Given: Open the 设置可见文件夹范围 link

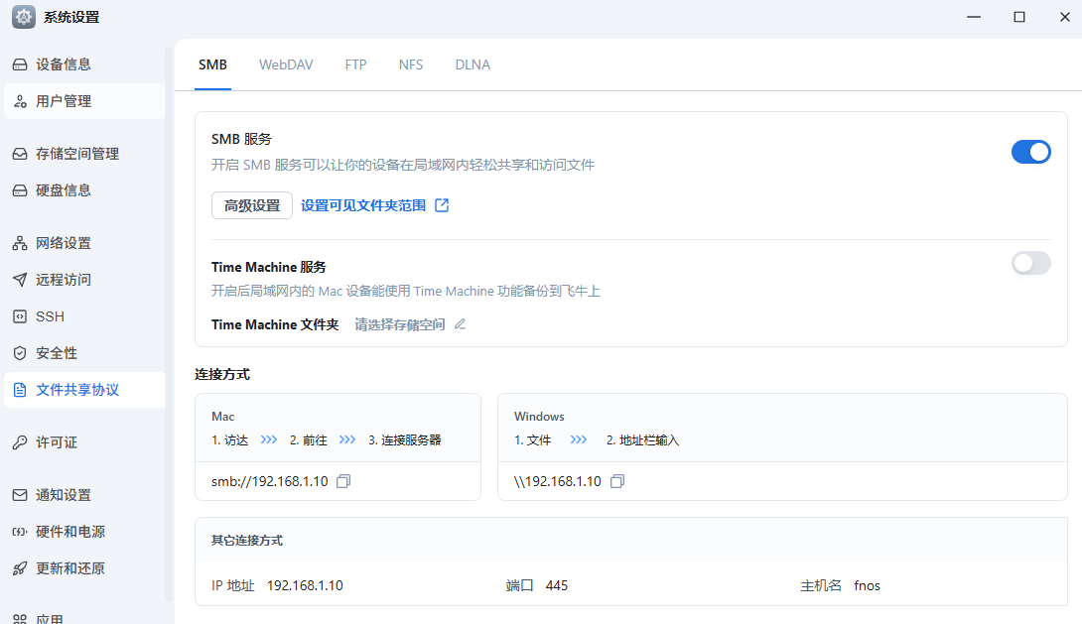Looking at the screenshot, I should pyautogui.click(x=363, y=205).
